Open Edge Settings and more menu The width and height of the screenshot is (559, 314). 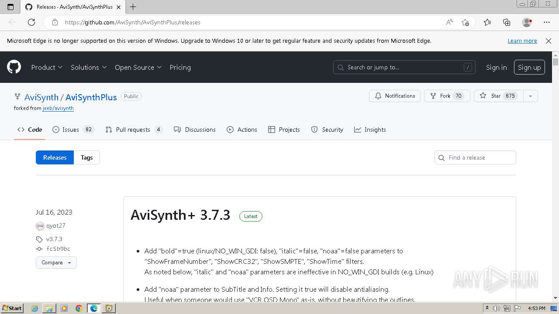(547, 22)
